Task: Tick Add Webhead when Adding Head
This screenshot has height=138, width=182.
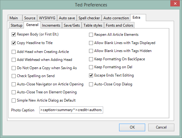Action: [x=14, y=60]
